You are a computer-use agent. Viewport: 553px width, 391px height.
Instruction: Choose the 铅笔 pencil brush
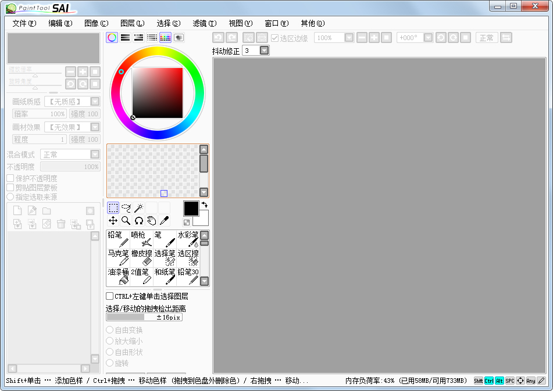coord(118,239)
